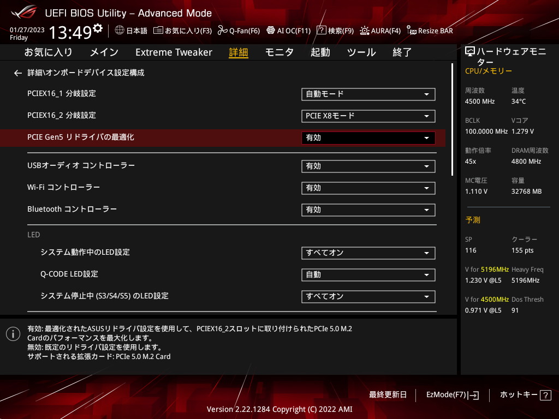Click the globe language icon
Viewport: 559px width, 419px height.
tap(120, 30)
